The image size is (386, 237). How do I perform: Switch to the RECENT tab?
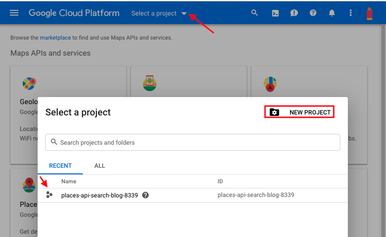pos(60,166)
